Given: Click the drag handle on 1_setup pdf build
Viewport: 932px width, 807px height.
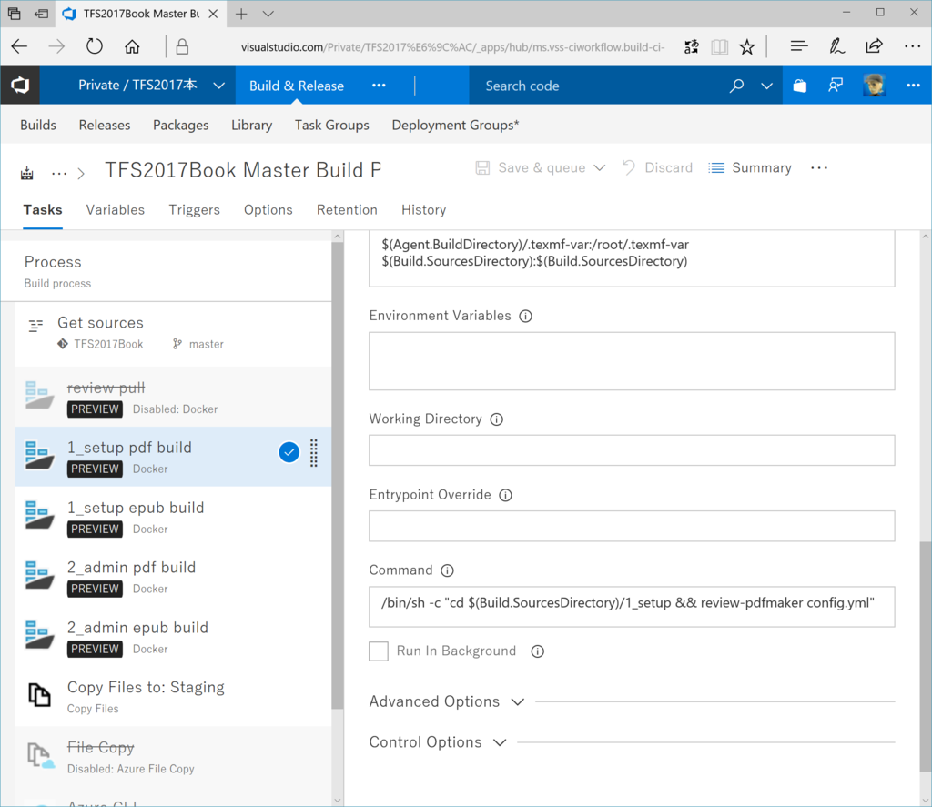Looking at the screenshot, I should (x=314, y=453).
